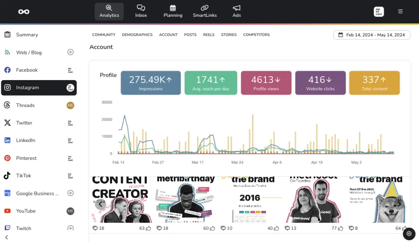
Task: Add a Twitch connection
Action: point(70,228)
